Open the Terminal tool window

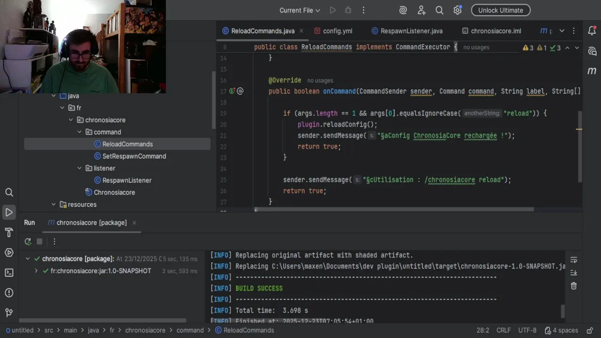tap(9, 273)
